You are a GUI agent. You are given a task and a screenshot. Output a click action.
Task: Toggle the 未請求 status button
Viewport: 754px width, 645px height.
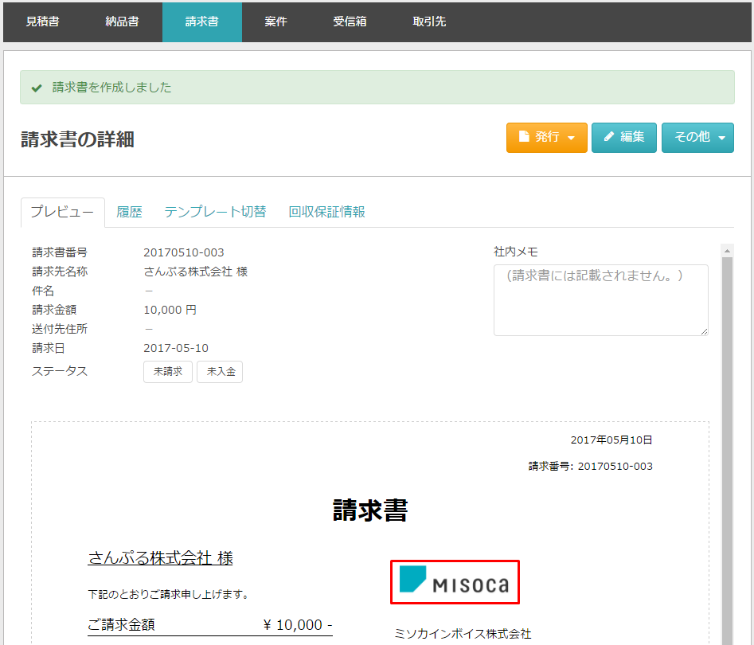tap(167, 372)
